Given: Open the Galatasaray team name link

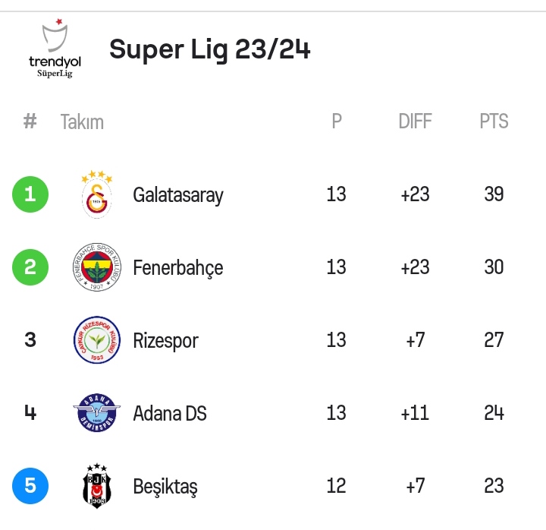Looking at the screenshot, I should [x=178, y=195].
